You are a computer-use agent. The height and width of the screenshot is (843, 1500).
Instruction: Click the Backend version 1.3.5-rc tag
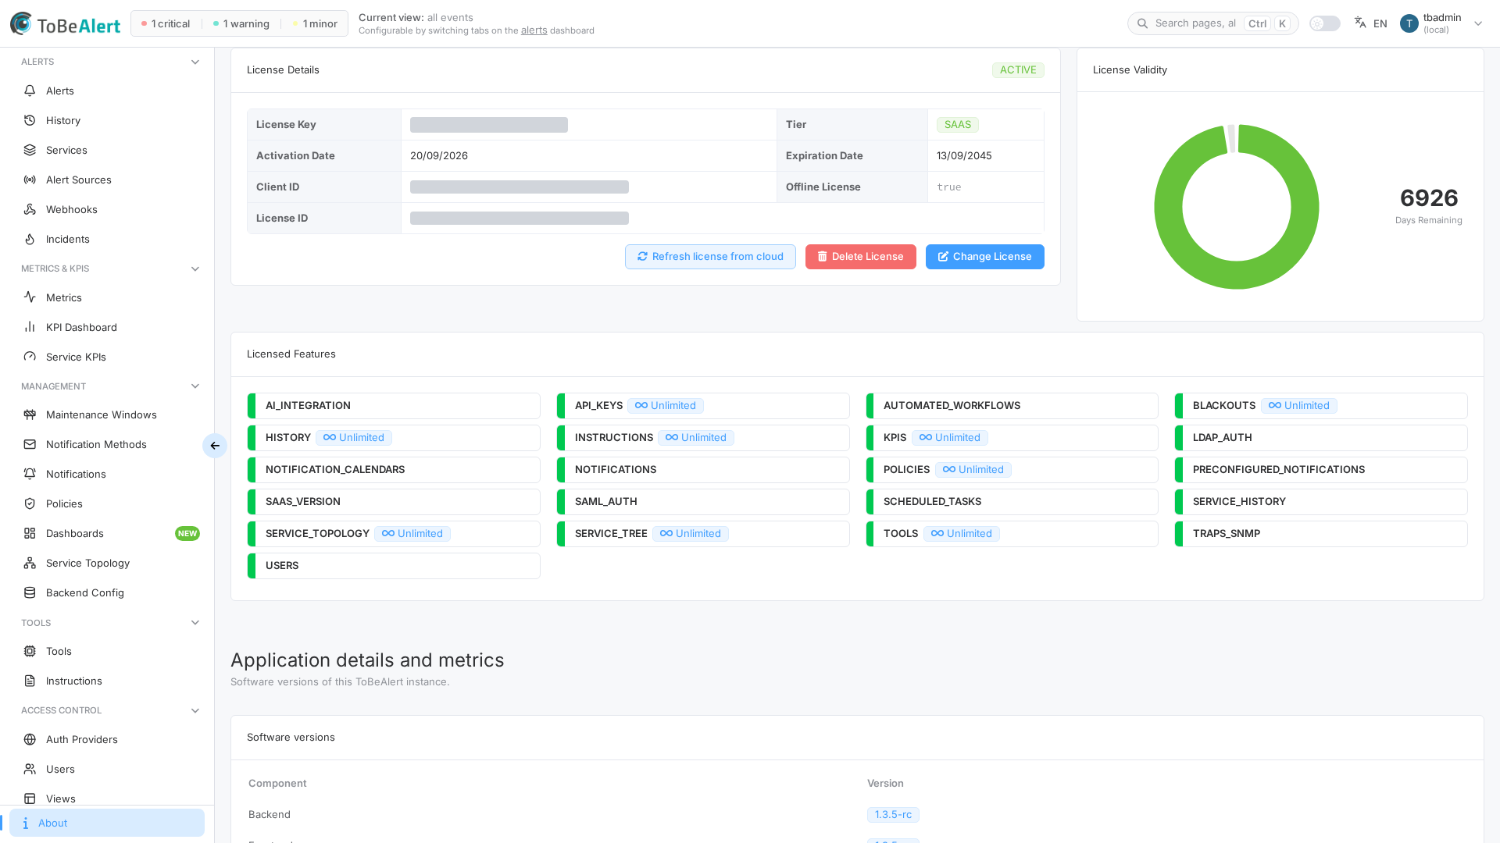(893, 815)
